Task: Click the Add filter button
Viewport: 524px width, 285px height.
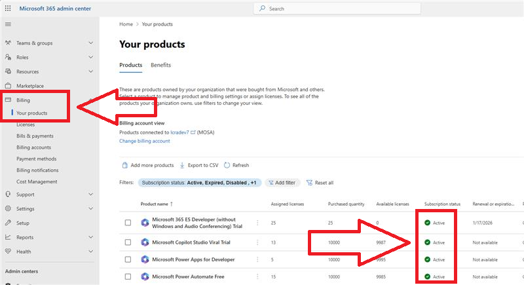Action: pyautogui.click(x=282, y=183)
